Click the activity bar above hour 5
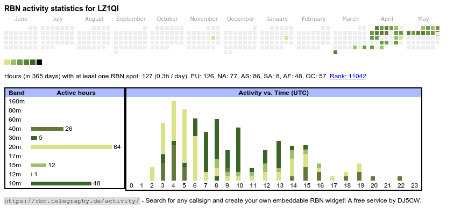 pyautogui.click(x=185, y=145)
